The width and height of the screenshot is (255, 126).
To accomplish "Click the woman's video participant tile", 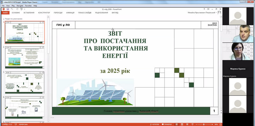I will [238, 51].
